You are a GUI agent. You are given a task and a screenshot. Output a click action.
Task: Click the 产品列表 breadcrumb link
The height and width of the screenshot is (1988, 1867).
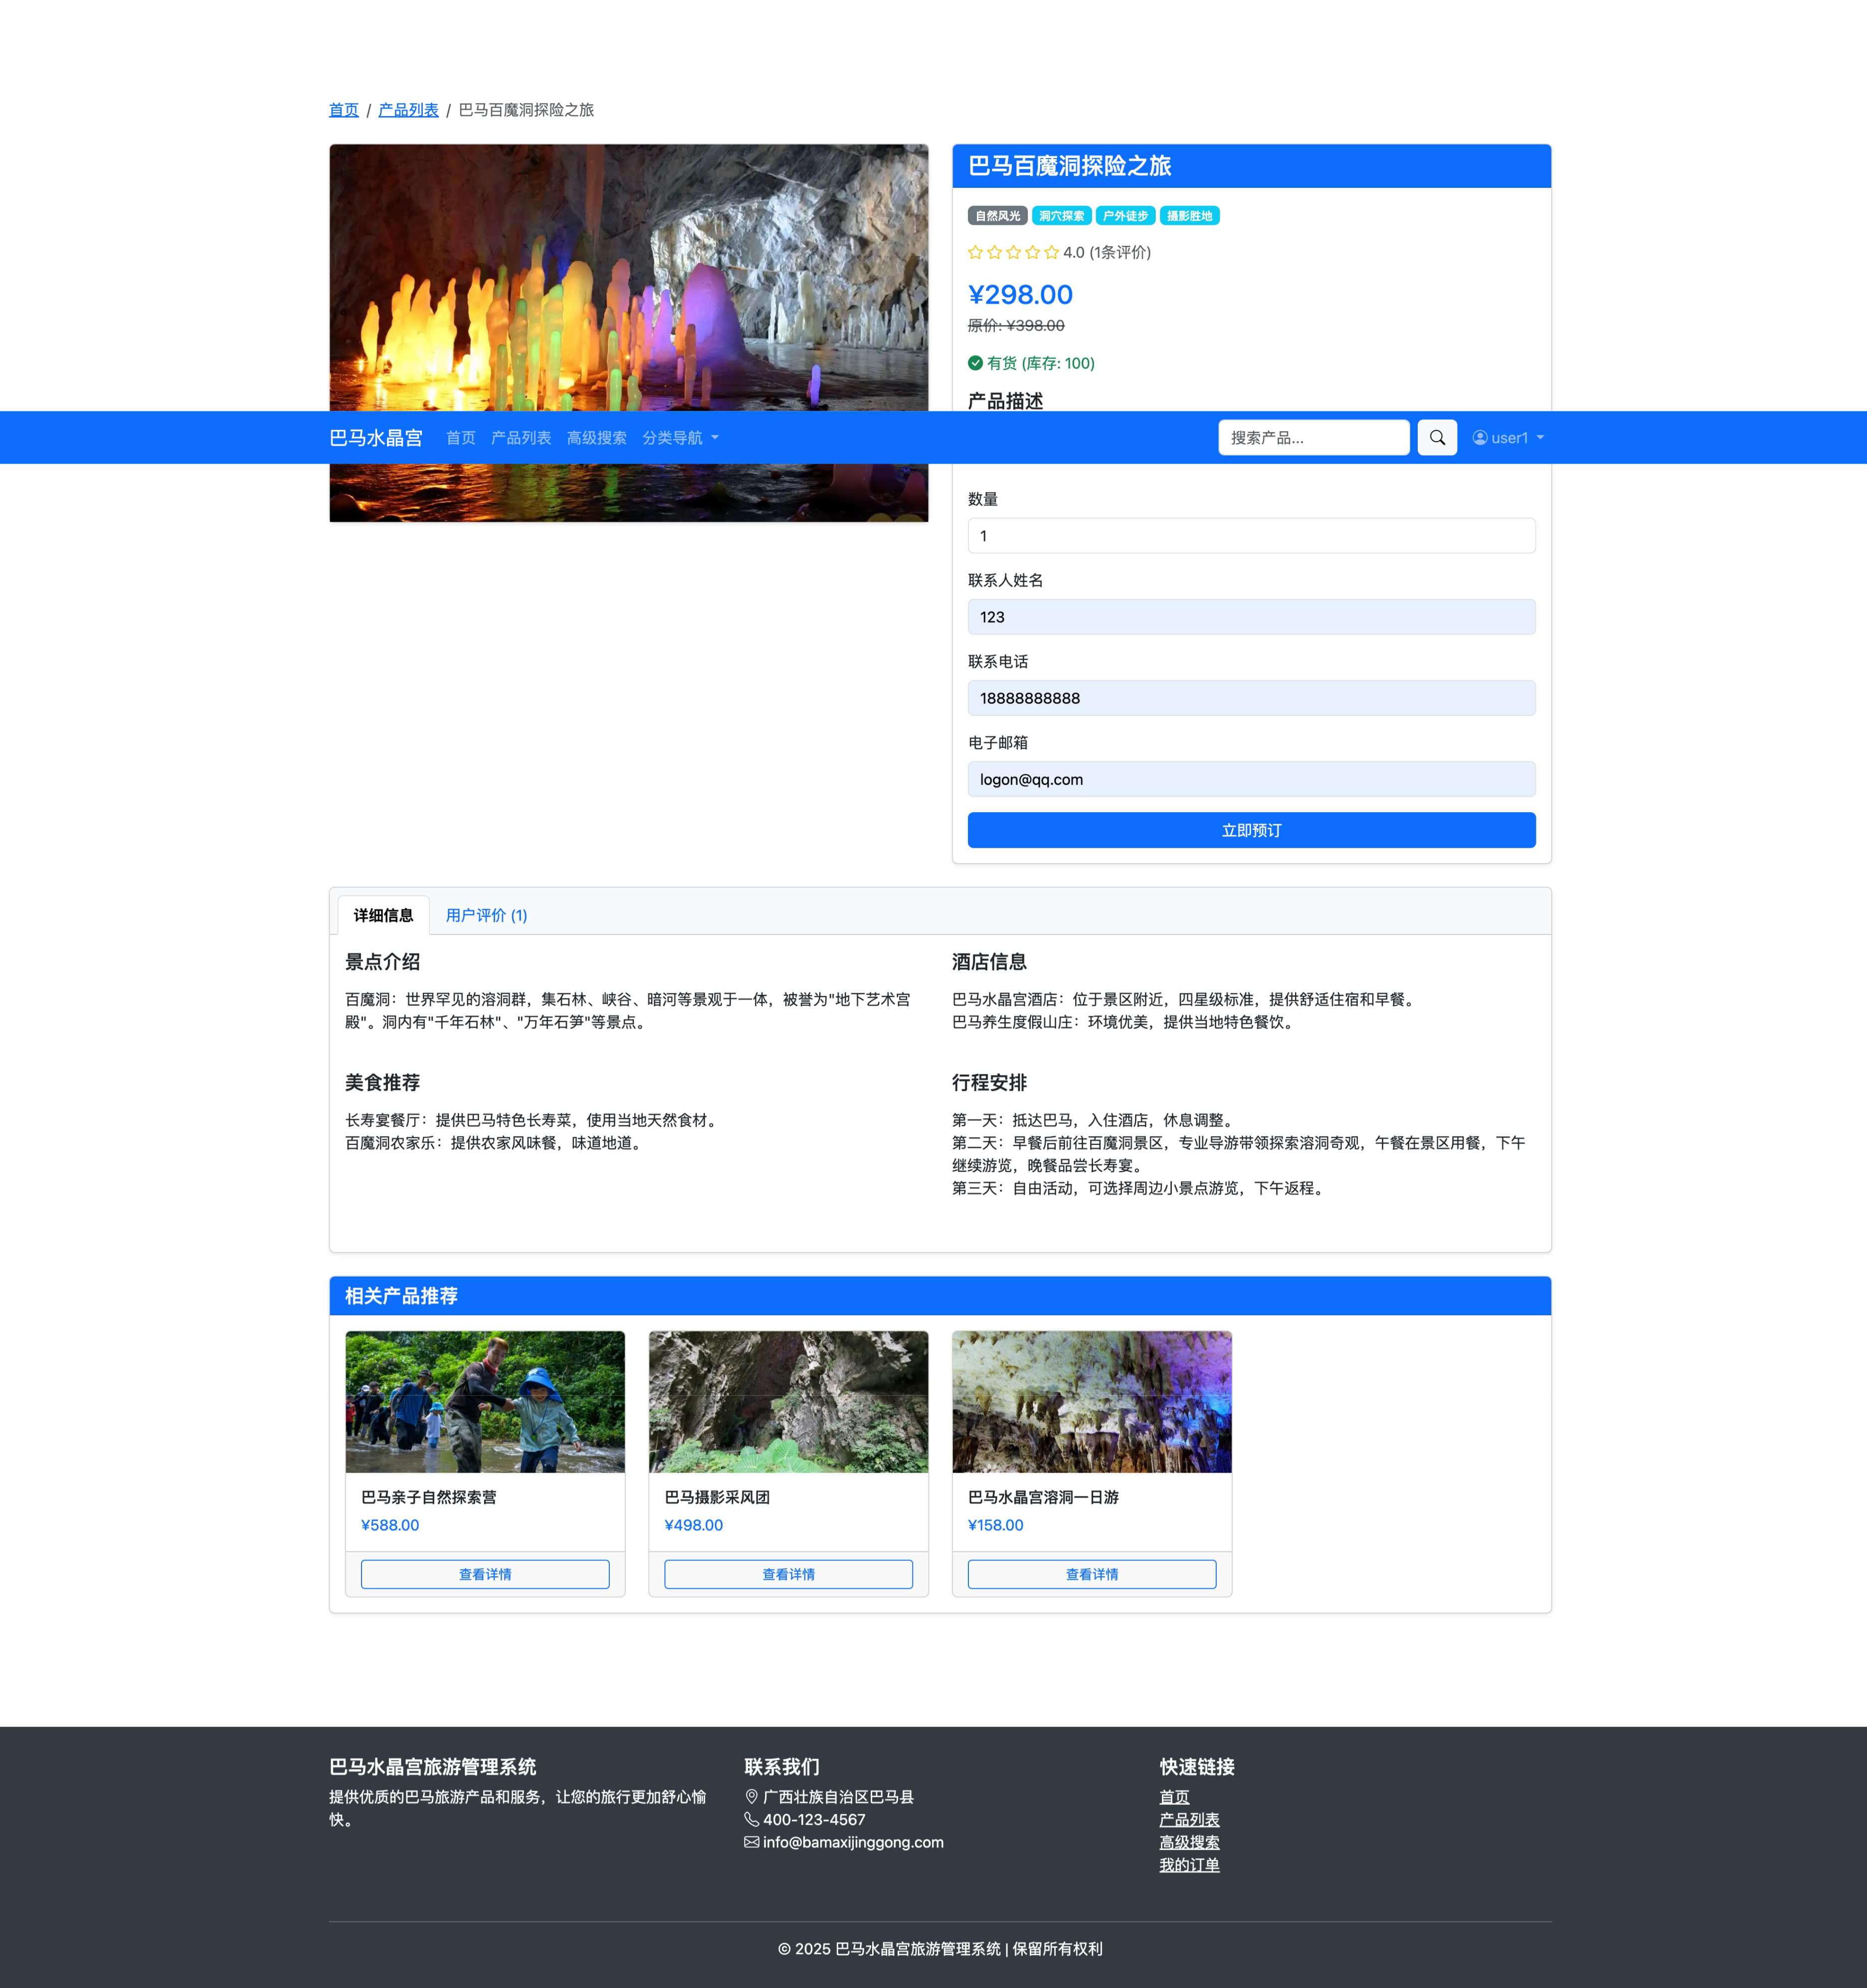coord(408,110)
